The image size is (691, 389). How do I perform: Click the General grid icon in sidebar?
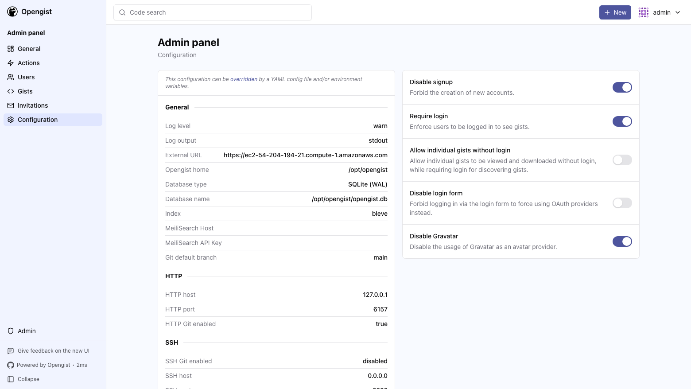(x=11, y=49)
